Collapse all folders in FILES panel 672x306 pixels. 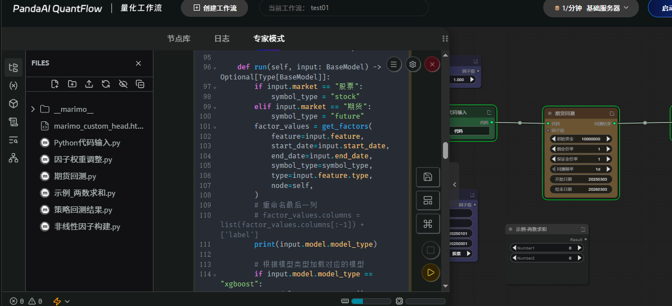140,84
